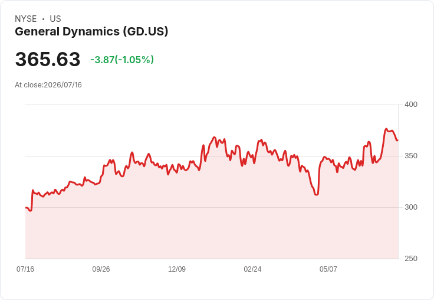Click the starting point of price line
The image size is (434, 300).
click(x=26, y=208)
